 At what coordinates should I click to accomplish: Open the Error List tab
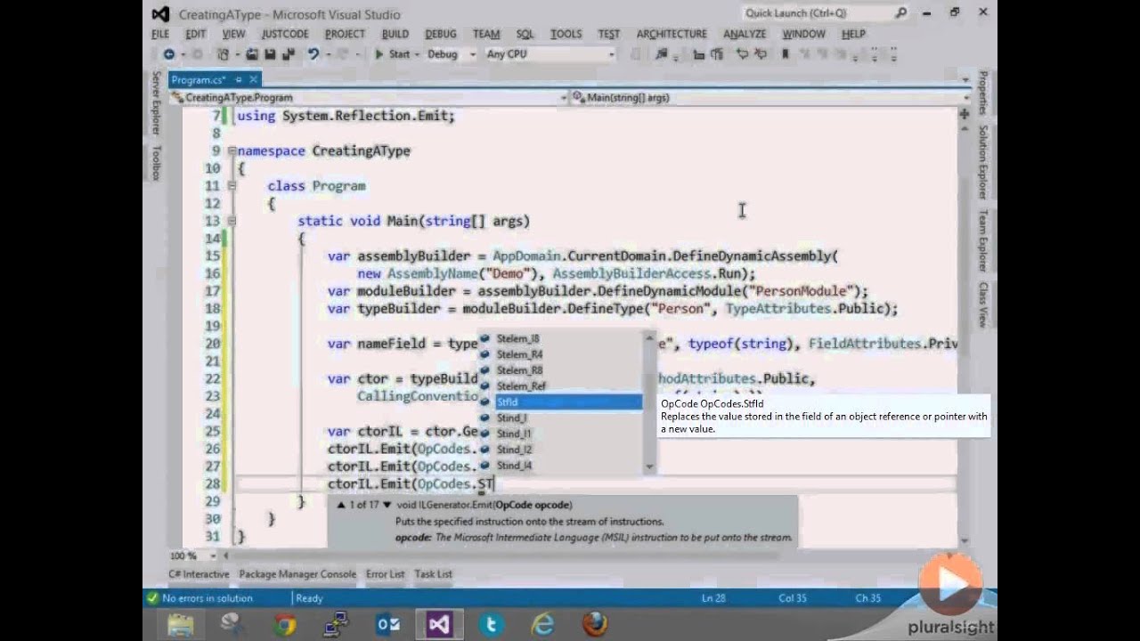click(x=385, y=574)
